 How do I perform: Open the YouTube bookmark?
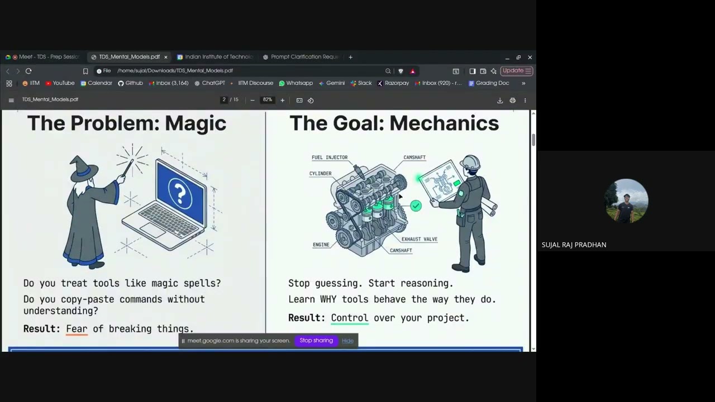click(60, 83)
